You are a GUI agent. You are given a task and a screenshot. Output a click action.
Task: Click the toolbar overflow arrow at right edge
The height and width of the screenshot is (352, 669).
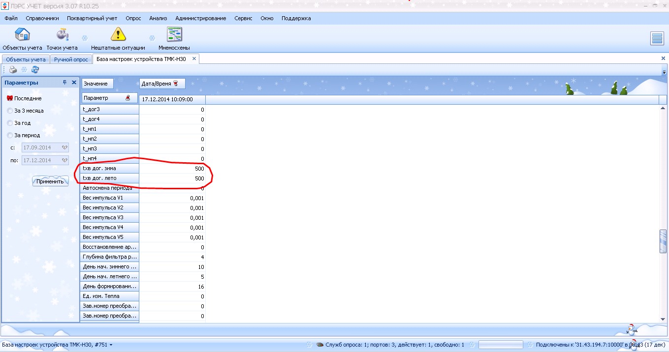pyautogui.click(x=664, y=72)
